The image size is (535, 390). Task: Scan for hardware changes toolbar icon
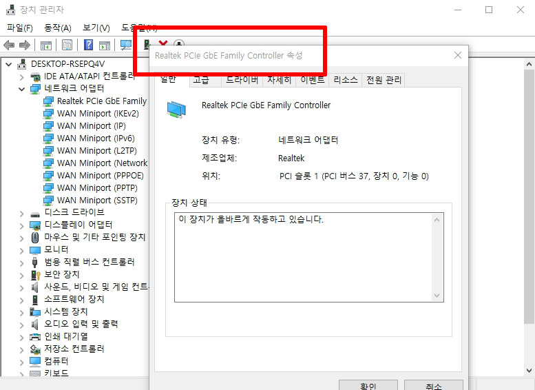pos(126,45)
